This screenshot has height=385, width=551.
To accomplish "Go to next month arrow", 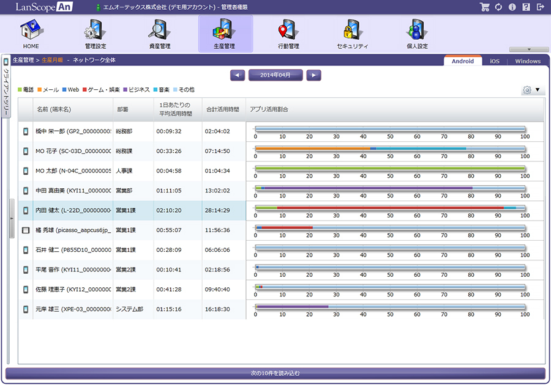I will point(313,75).
